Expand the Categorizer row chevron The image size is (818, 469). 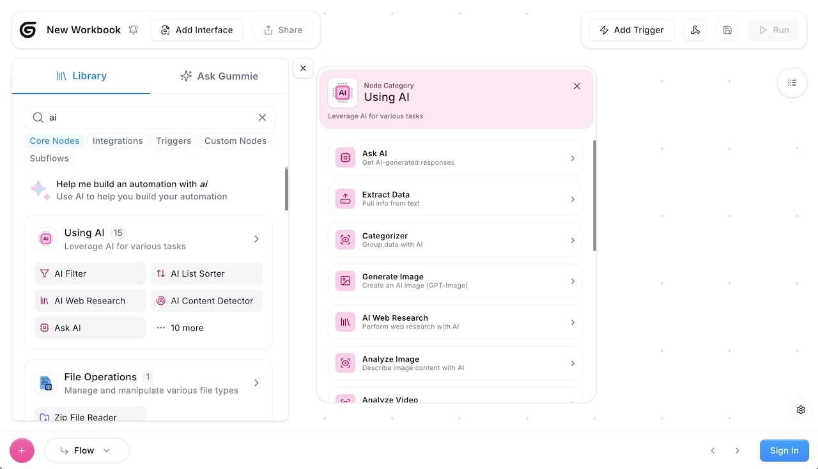573,240
